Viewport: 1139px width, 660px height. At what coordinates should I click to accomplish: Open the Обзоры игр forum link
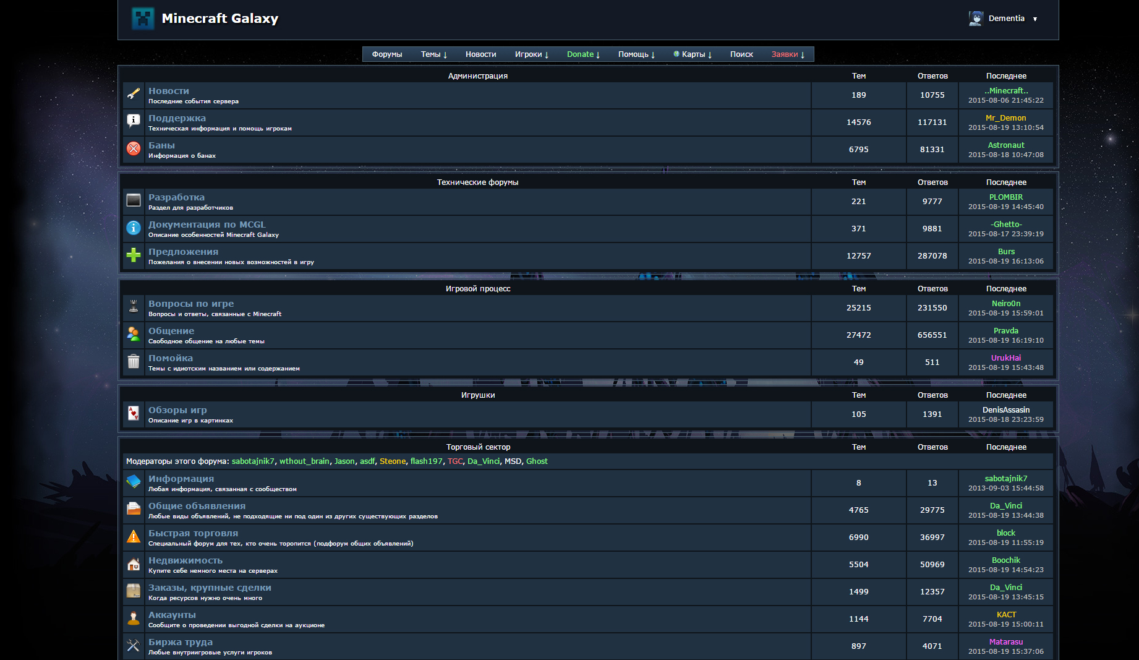coord(177,410)
